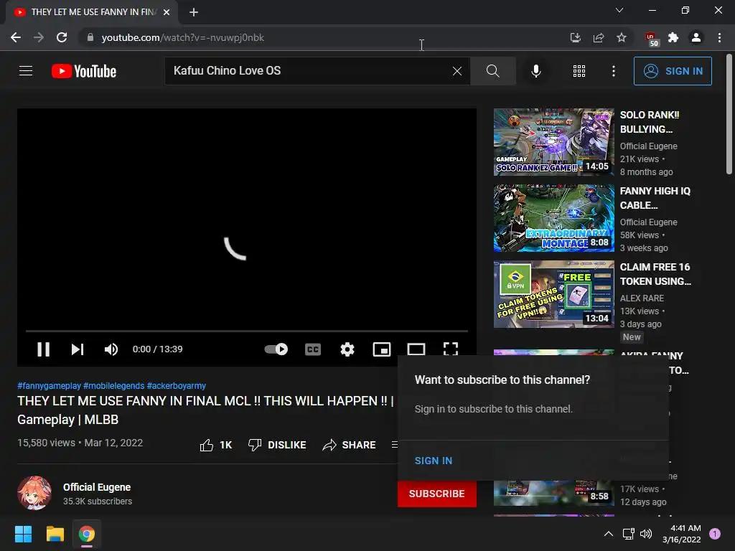This screenshot has height=551, width=735.
Task: Open the YouTube apps grid
Action: pyautogui.click(x=579, y=71)
